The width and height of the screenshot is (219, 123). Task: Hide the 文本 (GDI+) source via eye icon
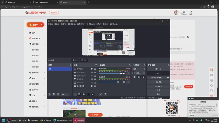[x=92, y=69]
